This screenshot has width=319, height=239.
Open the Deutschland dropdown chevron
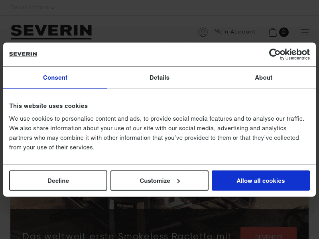[52, 8]
